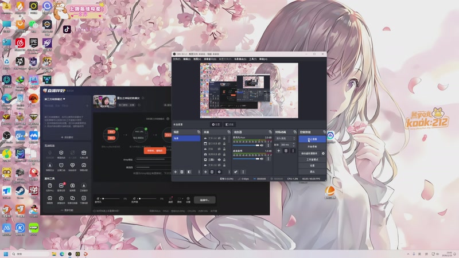Open the top mixer channel three-dot menu

pos(268,146)
